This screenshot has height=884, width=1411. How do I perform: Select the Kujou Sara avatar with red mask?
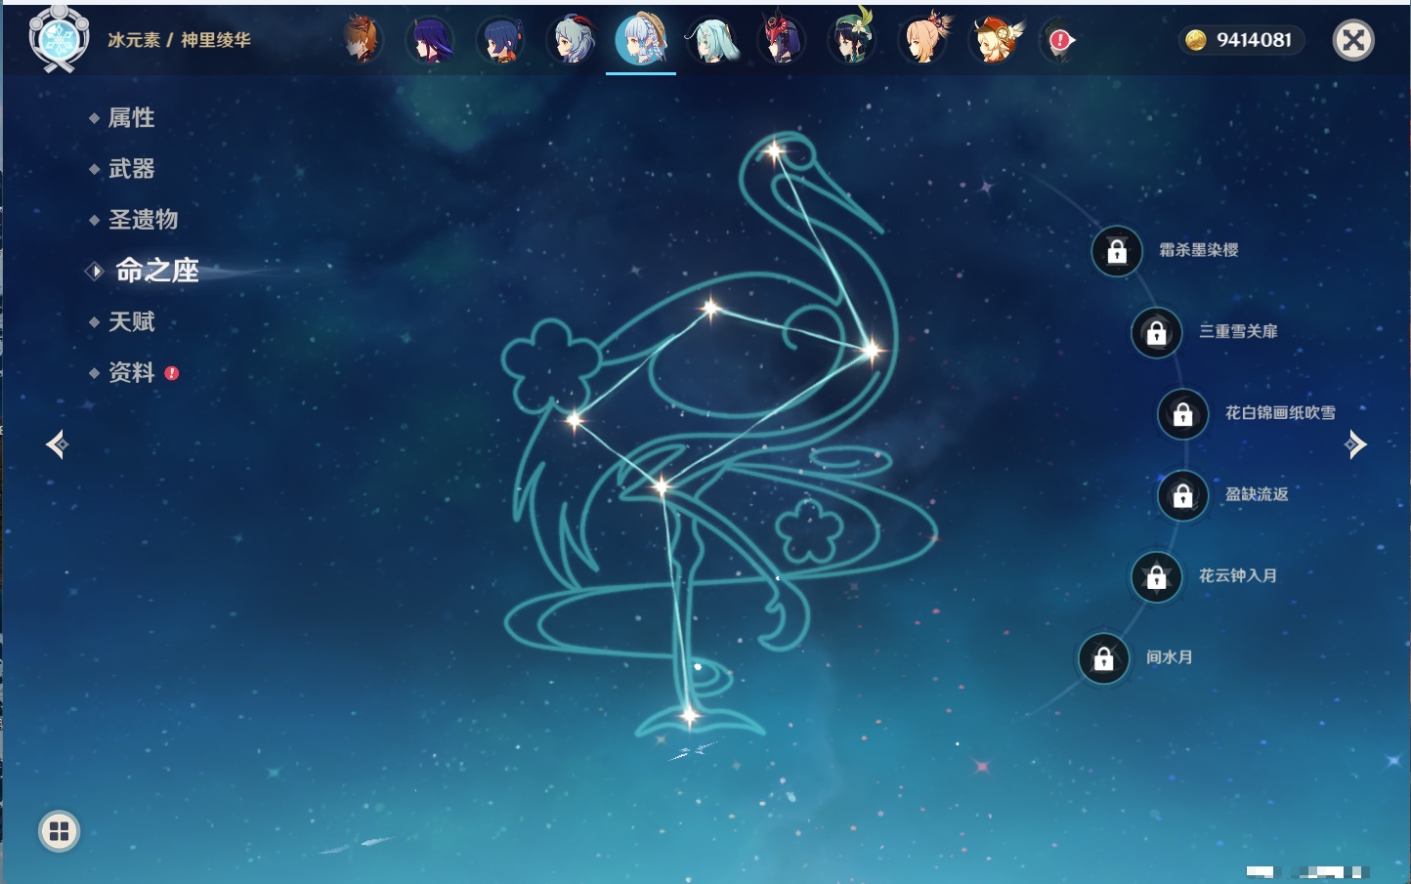point(782,41)
